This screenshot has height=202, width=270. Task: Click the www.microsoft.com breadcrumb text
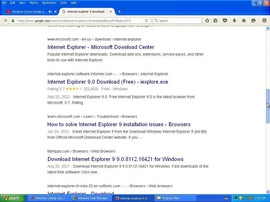[x=63, y=39]
